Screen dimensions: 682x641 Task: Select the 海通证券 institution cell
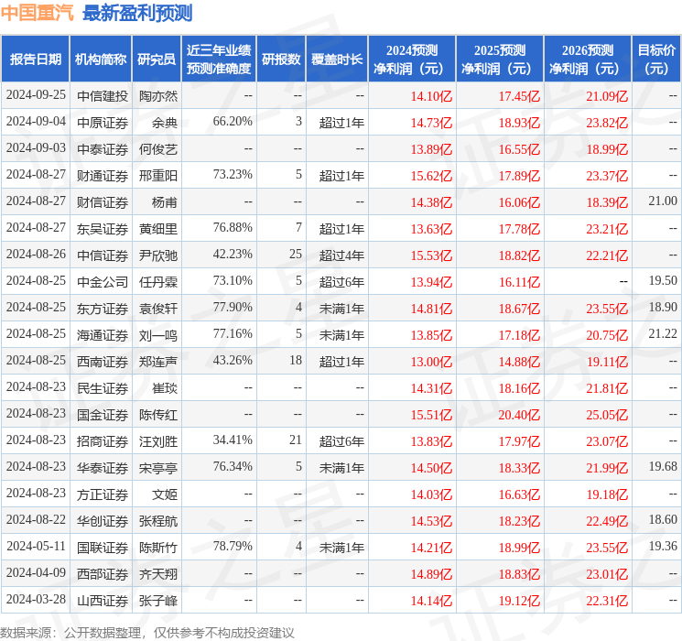(x=103, y=335)
